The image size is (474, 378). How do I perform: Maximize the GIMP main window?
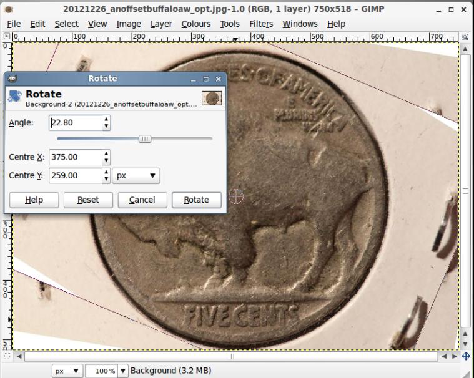coord(451,9)
